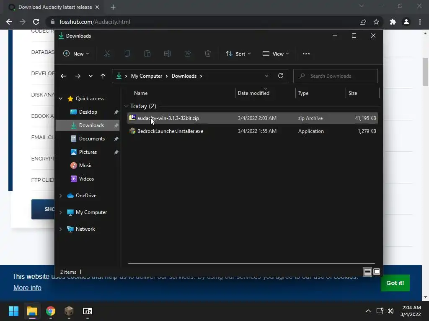This screenshot has width=429, height=321.
Task: Click the Chrome address bar URL
Action: pyautogui.click(x=95, y=22)
